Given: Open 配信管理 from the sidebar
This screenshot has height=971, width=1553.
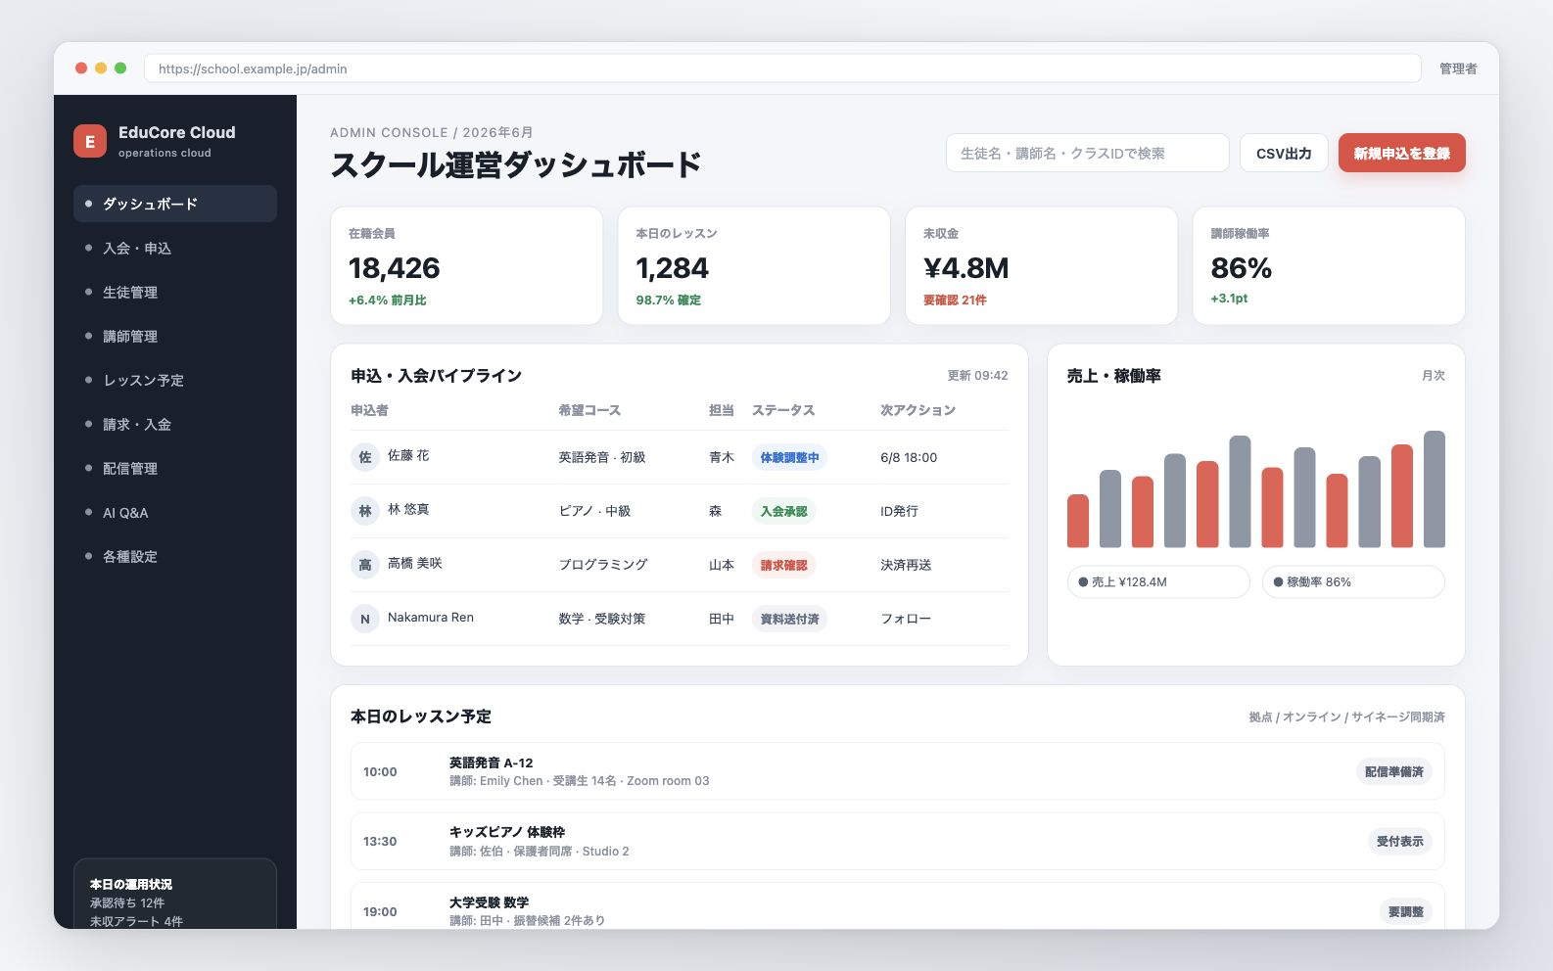Looking at the screenshot, I should tap(175, 468).
